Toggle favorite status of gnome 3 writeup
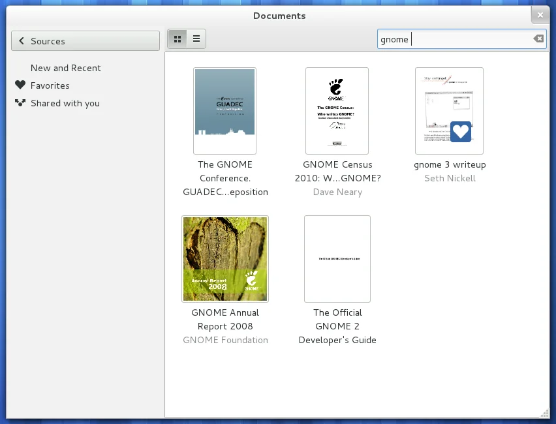 pyautogui.click(x=461, y=132)
